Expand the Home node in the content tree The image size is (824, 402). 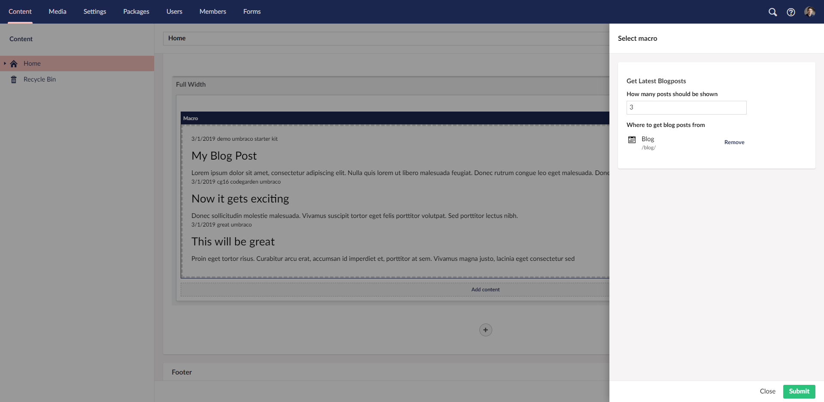[5, 63]
